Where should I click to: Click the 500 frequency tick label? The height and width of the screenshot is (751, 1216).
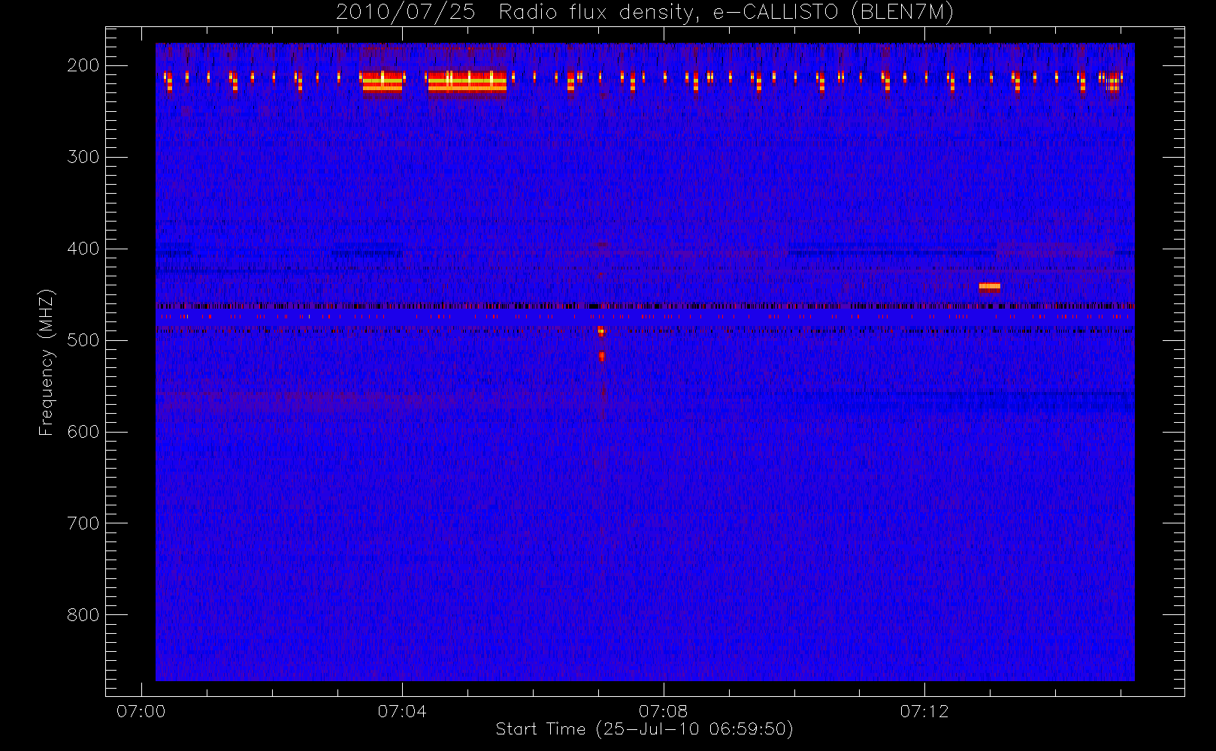coord(83,340)
